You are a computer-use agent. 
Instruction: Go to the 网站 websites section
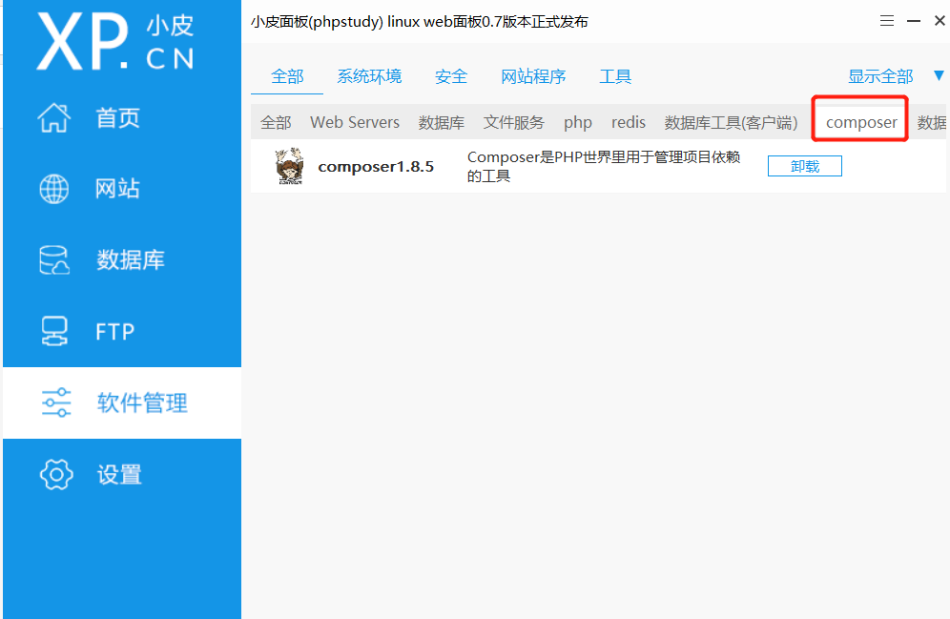[116, 188]
